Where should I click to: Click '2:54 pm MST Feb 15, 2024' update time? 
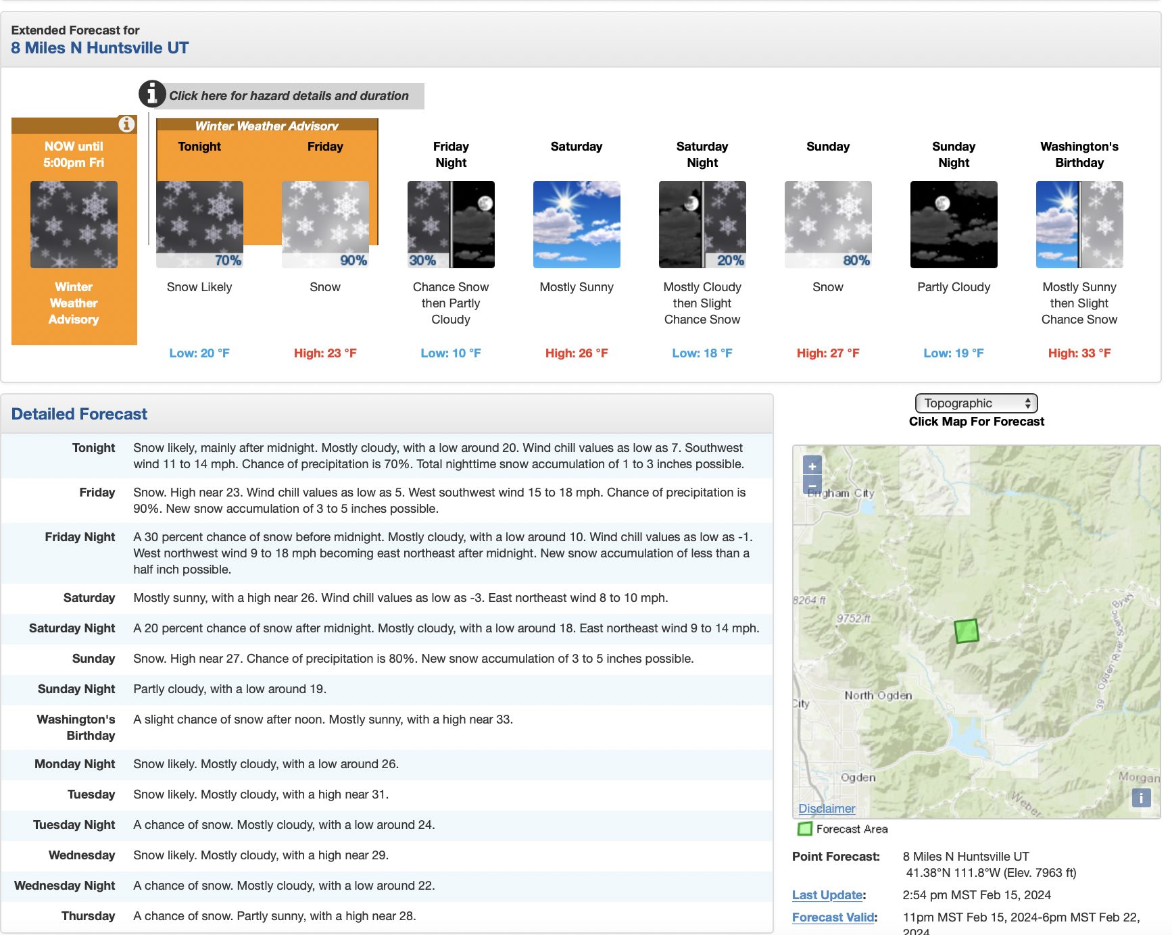click(977, 895)
